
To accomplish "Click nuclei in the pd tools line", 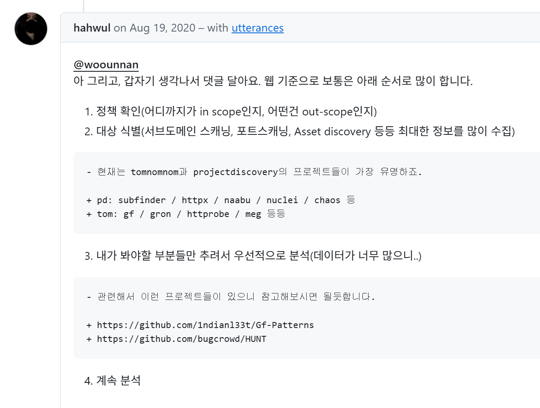I will 282,200.
